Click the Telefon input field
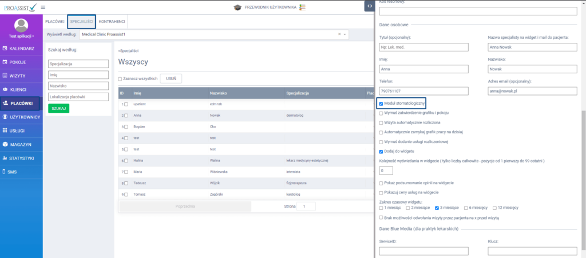 point(423,91)
